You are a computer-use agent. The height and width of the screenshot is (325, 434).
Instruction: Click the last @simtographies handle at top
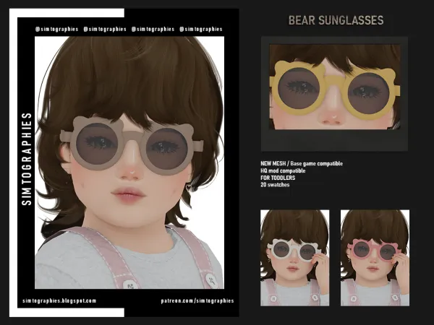201,29
